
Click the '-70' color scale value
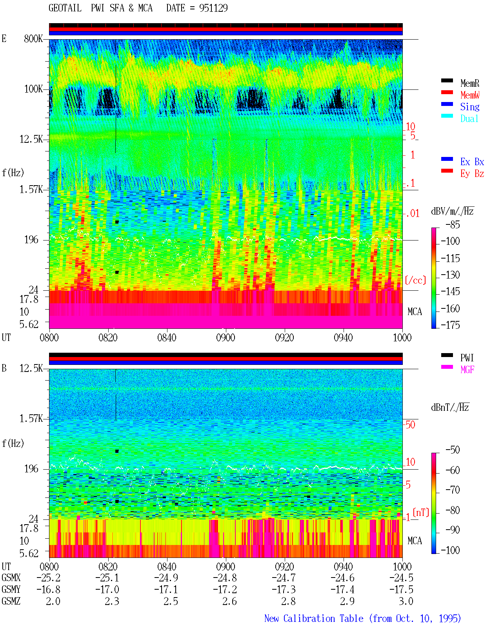click(453, 490)
